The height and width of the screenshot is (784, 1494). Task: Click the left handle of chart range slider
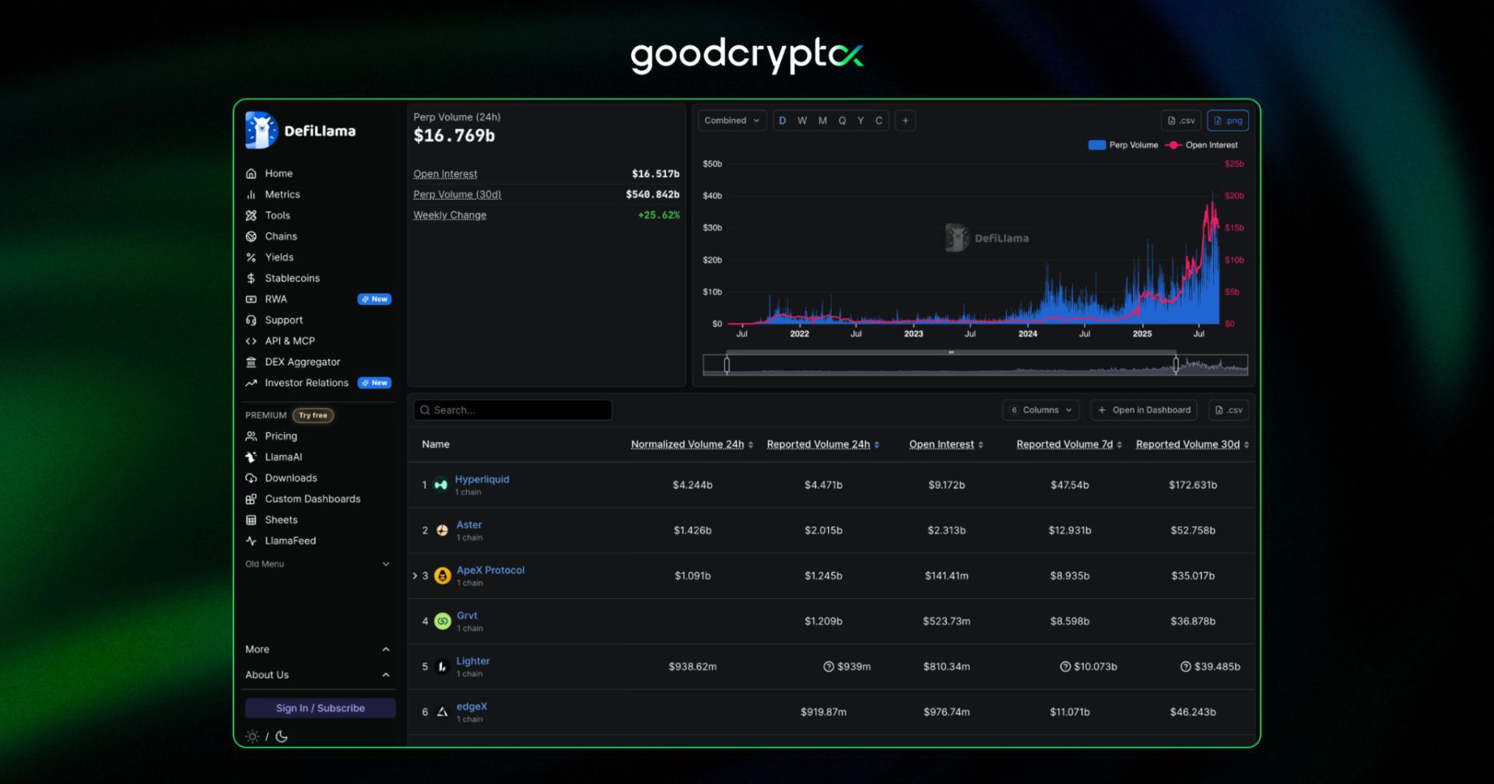click(727, 364)
